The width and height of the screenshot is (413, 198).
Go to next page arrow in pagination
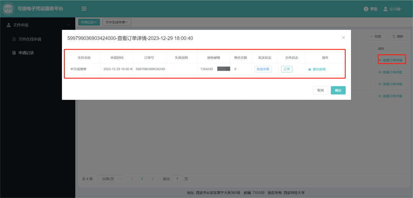tap(152, 179)
